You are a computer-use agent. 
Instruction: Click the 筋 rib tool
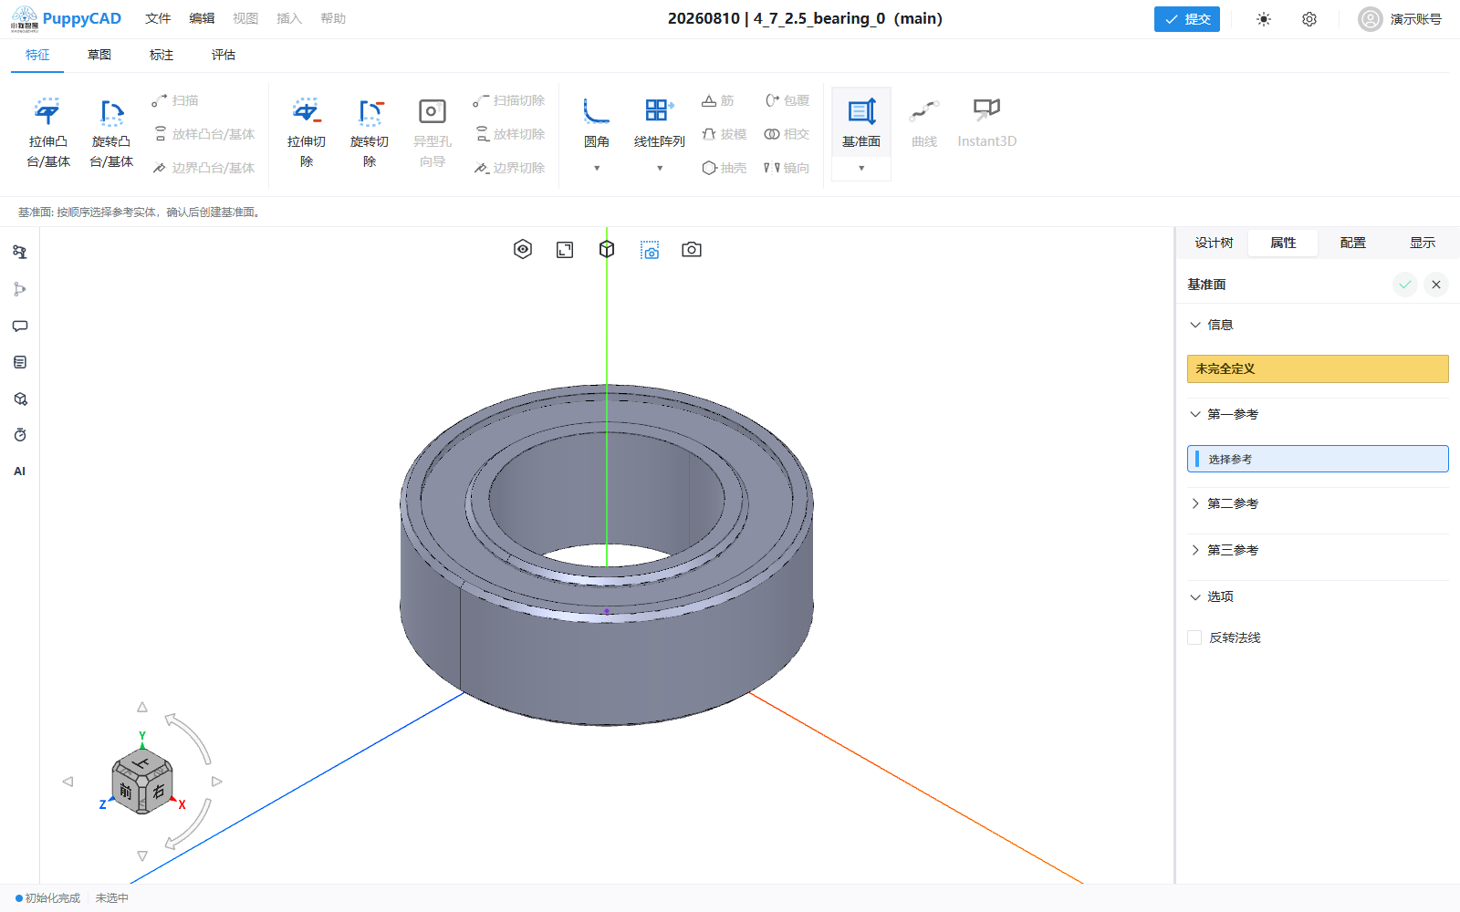point(718,100)
